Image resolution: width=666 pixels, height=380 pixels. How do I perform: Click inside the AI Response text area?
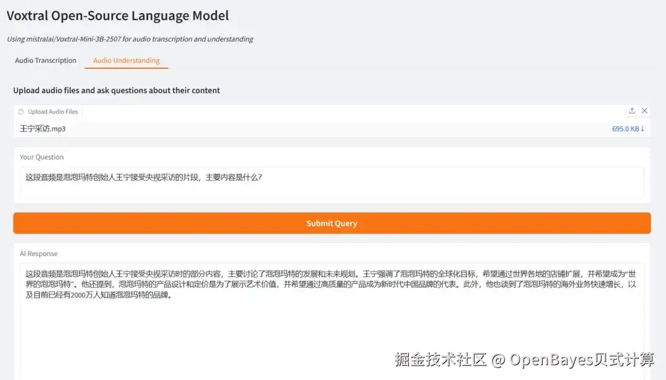(x=332, y=321)
